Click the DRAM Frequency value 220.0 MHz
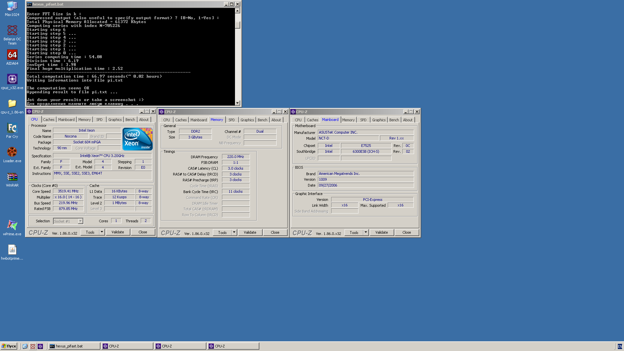This screenshot has height=351, width=624. pos(236,157)
